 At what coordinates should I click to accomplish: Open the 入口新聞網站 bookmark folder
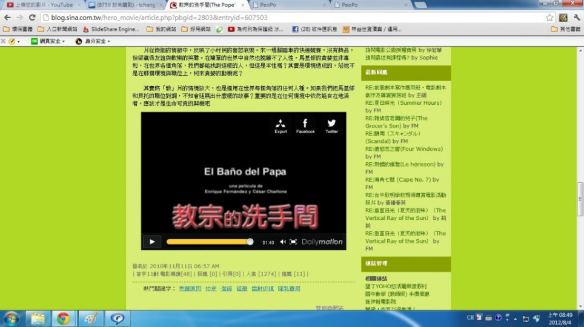(58, 29)
